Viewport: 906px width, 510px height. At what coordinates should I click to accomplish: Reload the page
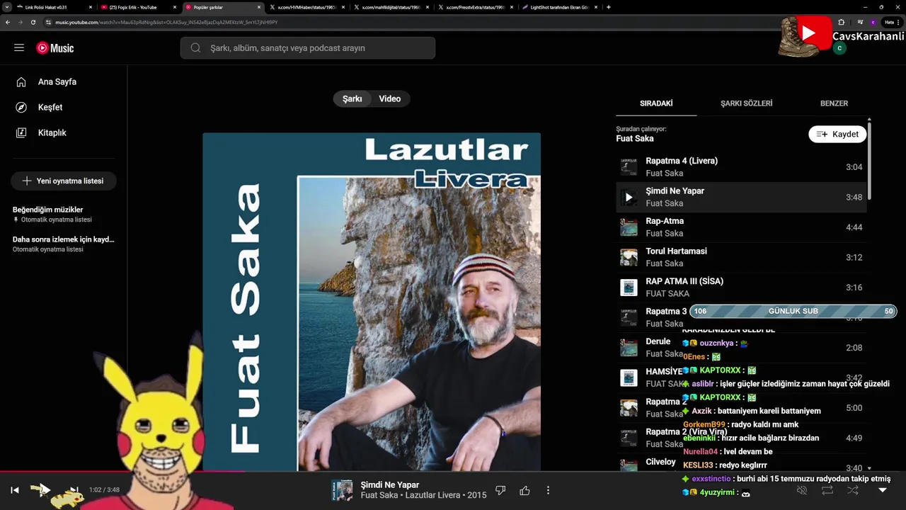(x=33, y=22)
